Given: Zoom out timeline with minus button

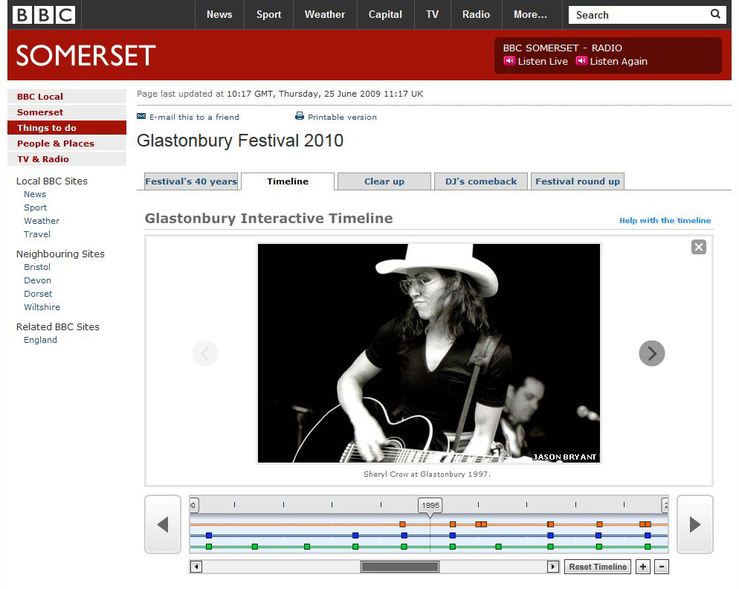Looking at the screenshot, I should [x=662, y=567].
